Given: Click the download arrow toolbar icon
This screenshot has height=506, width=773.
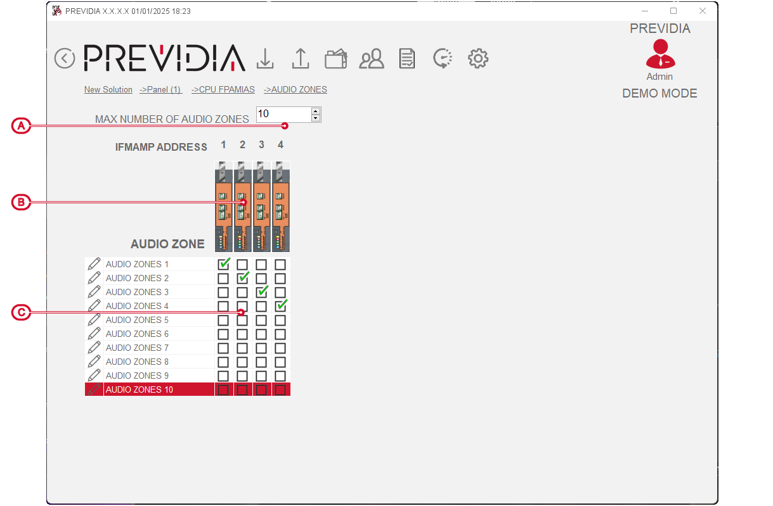Looking at the screenshot, I should pyautogui.click(x=265, y=58).
